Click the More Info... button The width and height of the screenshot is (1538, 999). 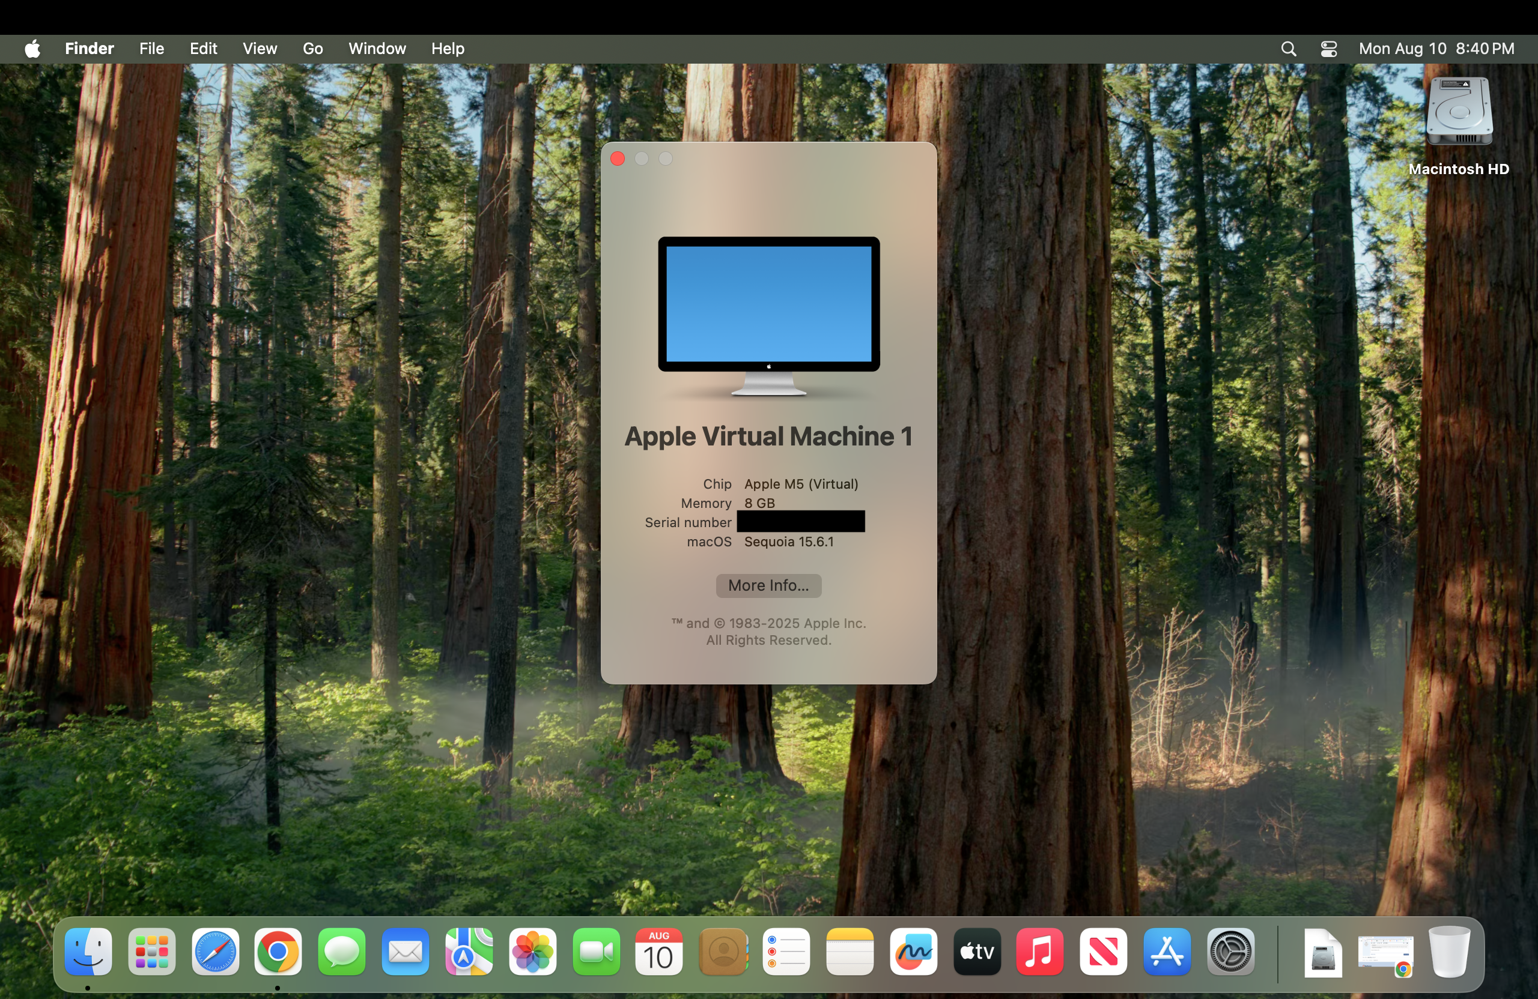[x=768, y=586]
